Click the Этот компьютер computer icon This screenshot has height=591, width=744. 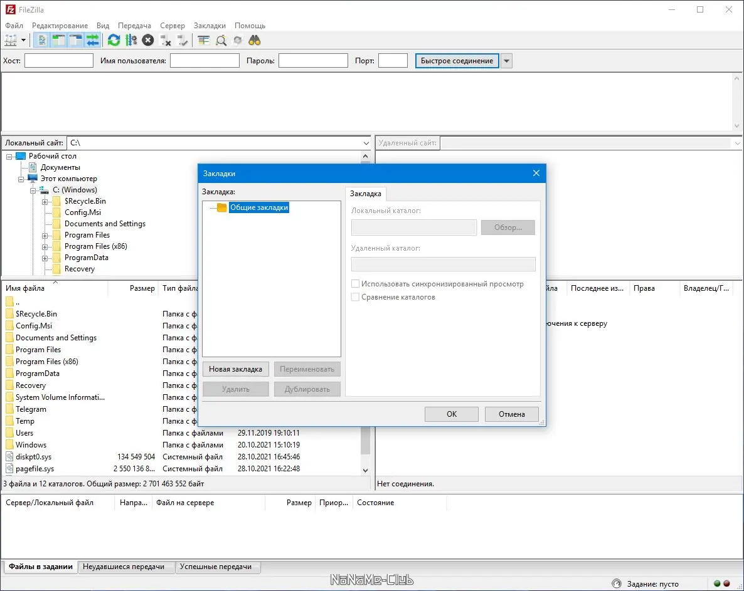(x=33, y=178)
